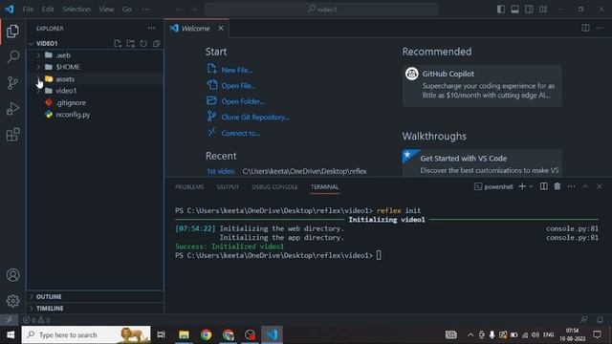This screenshot has height=344, width=612.
Task: Expand the video1 subfolder
Action: pyautogui.click(x=95, y=91)
